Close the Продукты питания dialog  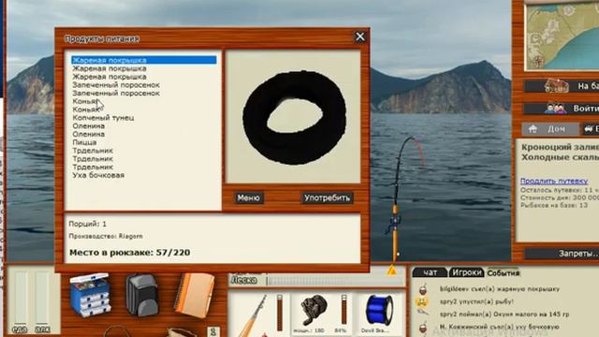pyautogui.click(x=359, y=37)
